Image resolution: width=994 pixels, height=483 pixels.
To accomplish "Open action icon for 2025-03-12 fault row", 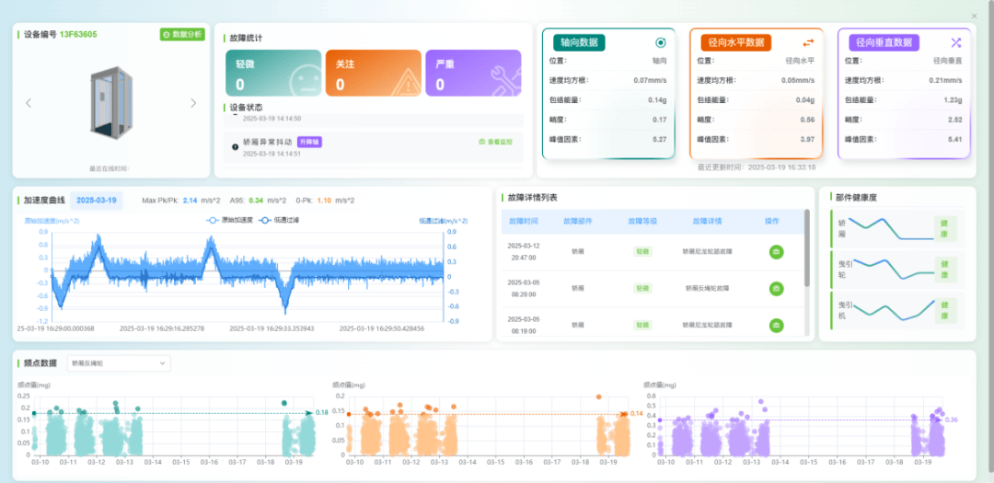I will point(776,251).
